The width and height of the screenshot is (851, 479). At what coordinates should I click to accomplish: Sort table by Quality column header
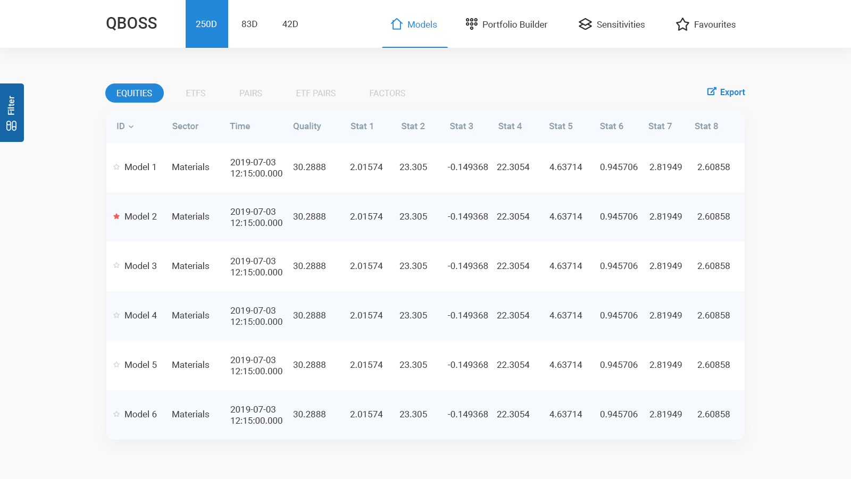[x=307, y=126]
